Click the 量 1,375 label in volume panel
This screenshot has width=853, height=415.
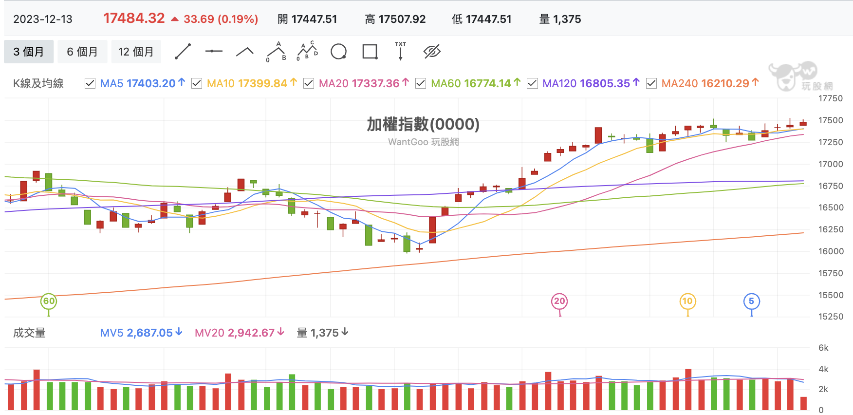323,333
